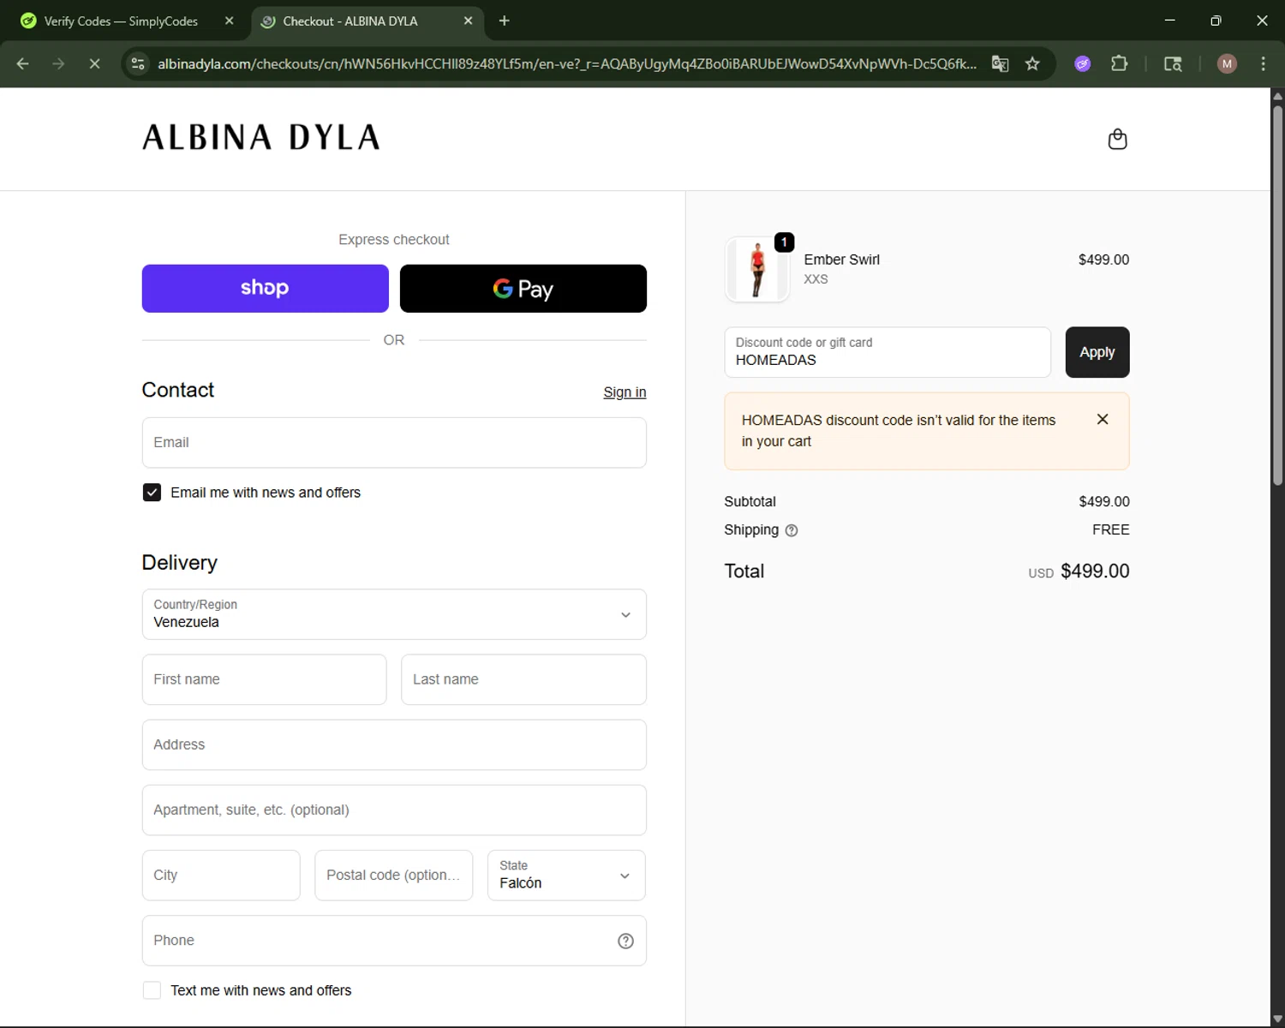
Task: Open the purple SimplyCodes extension icon
Action: point(1083,63)
